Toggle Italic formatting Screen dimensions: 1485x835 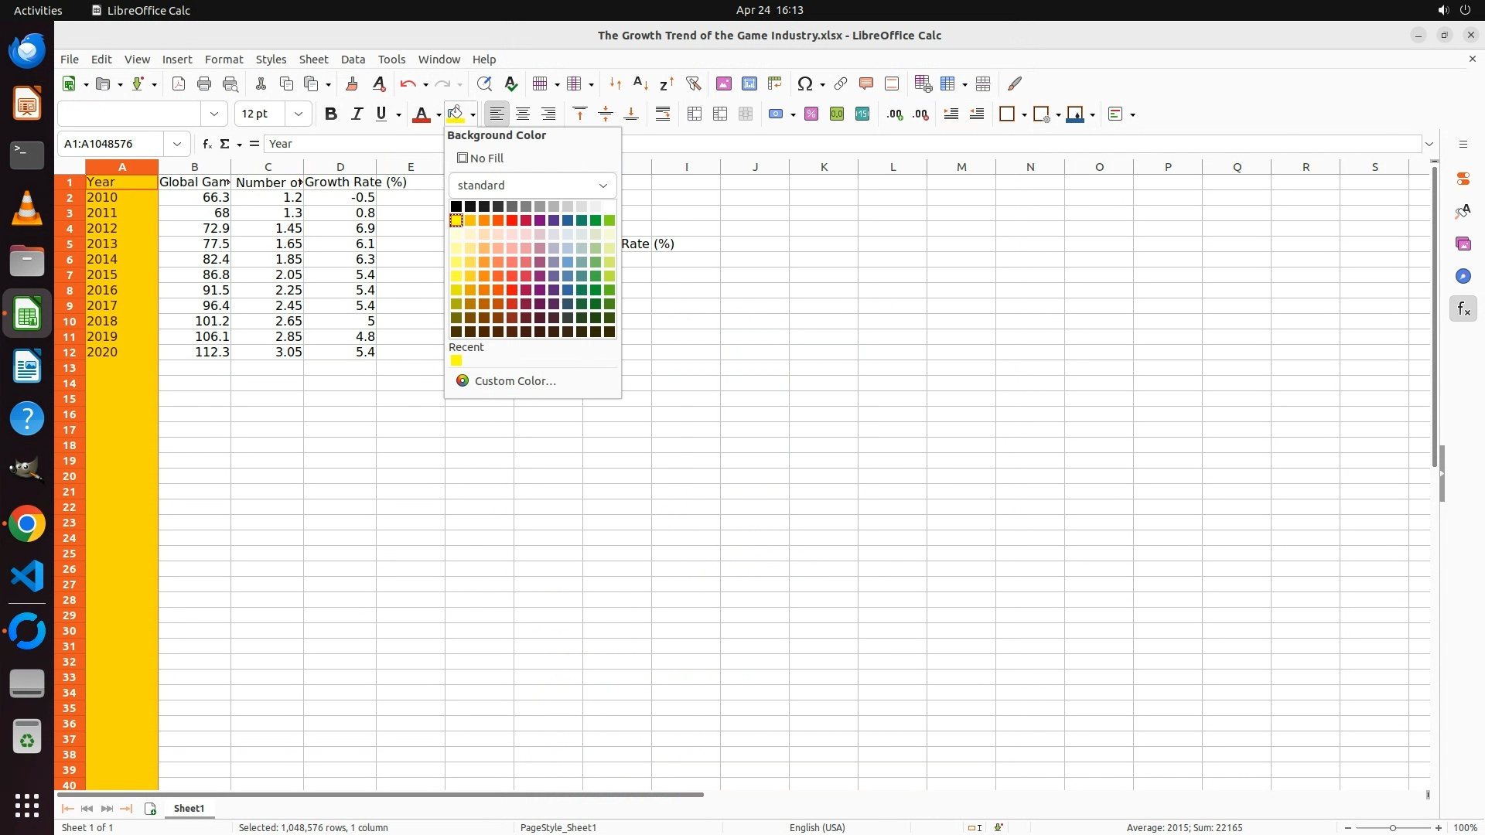coord(357,114)
